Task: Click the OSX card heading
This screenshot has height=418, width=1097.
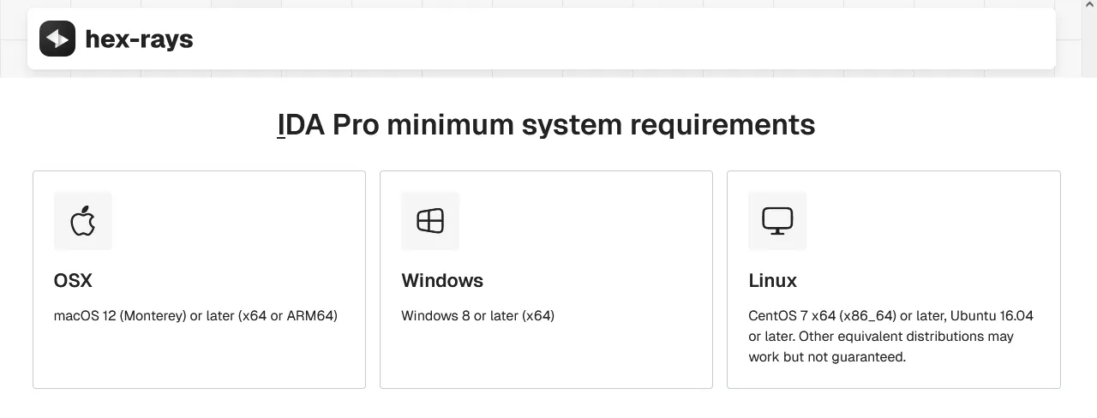Action: tap(73, 281)
